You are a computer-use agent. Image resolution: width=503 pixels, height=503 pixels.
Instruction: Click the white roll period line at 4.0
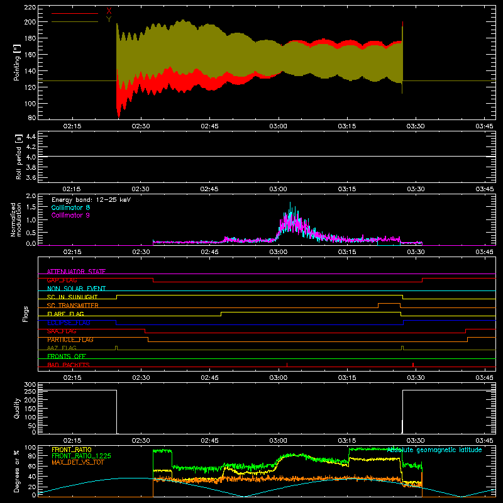(267, 157)
